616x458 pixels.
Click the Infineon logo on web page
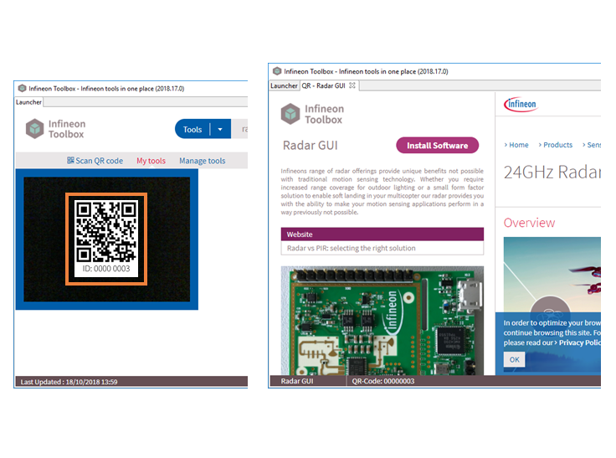[x=521, y=105]
